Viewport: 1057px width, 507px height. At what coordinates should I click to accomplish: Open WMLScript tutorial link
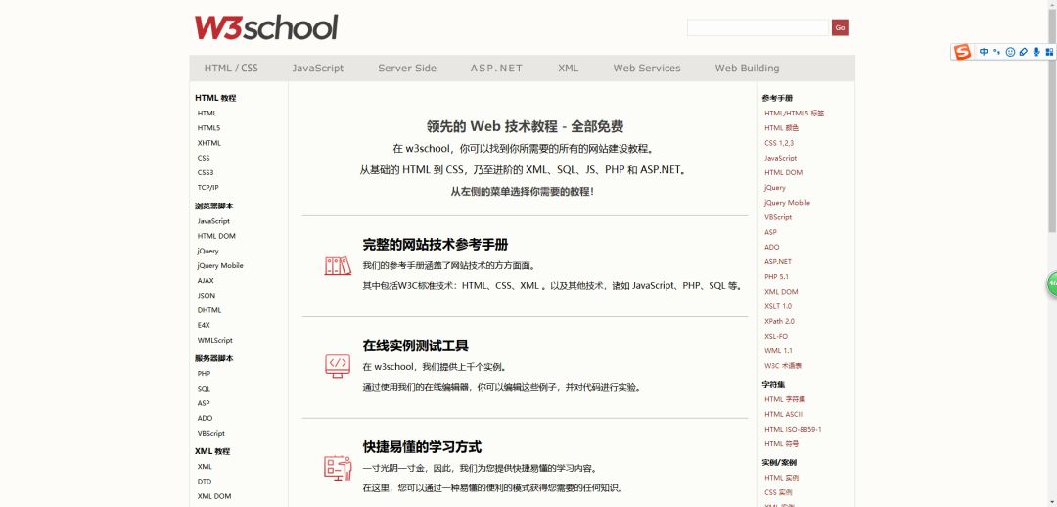coord(215,340)
